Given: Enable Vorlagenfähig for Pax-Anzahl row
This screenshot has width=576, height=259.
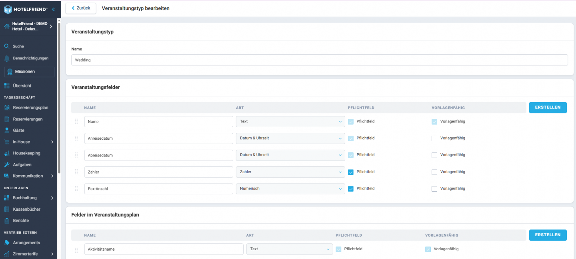Looking at the screenshot, I should [434, 189].
